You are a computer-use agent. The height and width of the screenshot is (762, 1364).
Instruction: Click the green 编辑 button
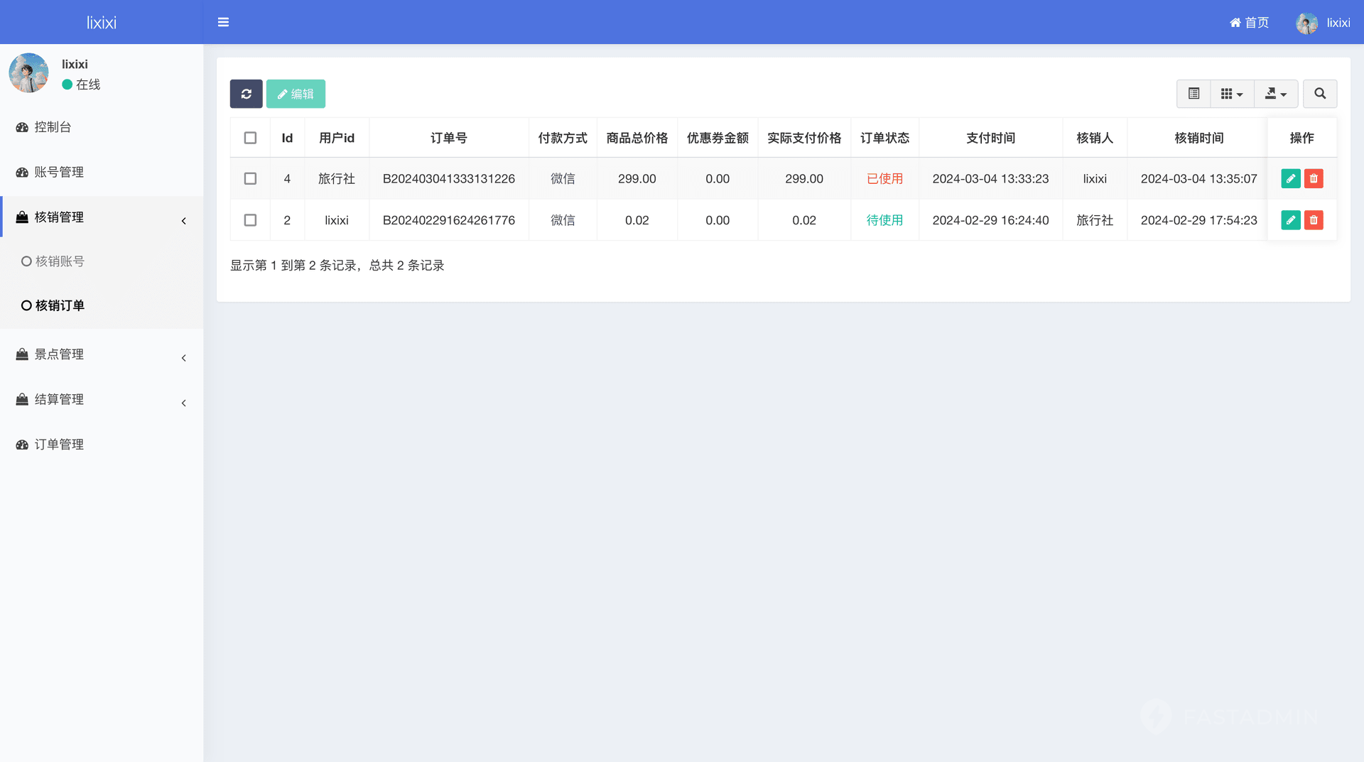coord(296,94)
